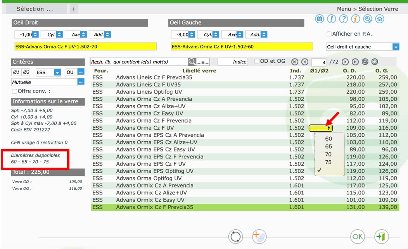Choose diameter 60 from the dropdown list

pyautogui.click(x=329, y=139)
